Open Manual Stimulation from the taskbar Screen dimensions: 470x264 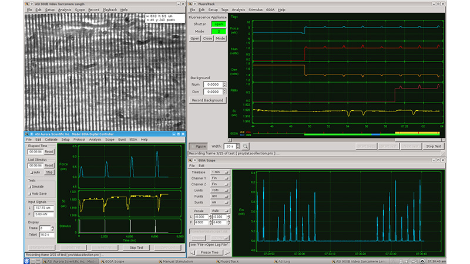(x=176, y=262)
